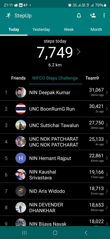
Task: Tap the StepUp running man logo
Action: (8, 15)
